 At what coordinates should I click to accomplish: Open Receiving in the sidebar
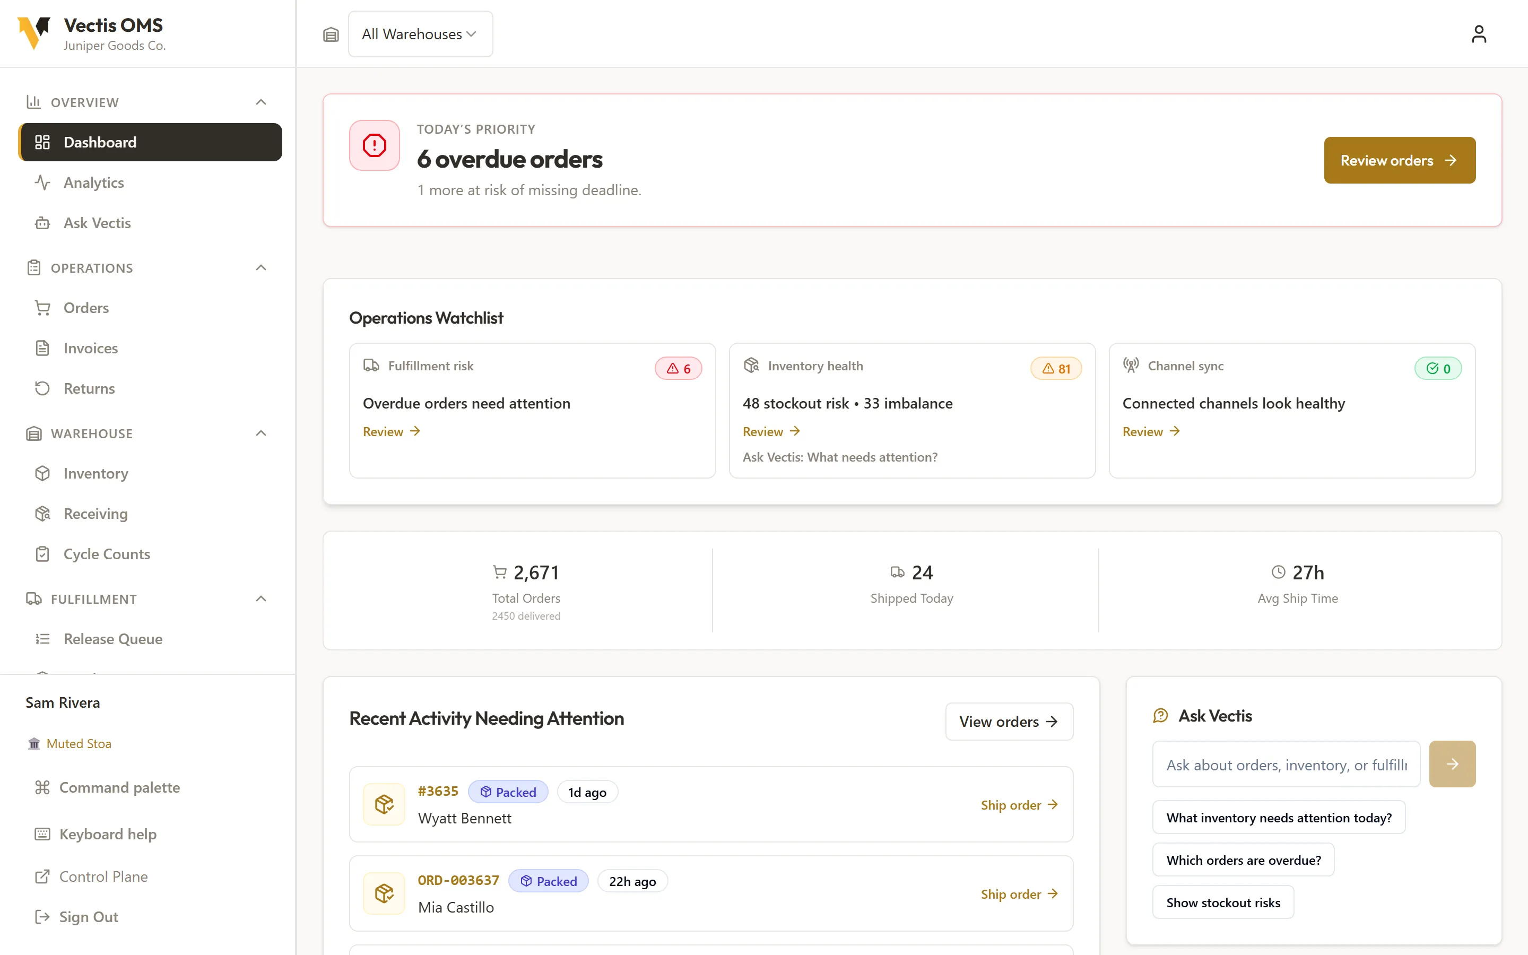(150, 514)
